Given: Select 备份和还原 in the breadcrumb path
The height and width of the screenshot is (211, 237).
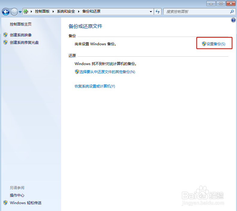Looking at the screenshot, I should tap(91, 11).
